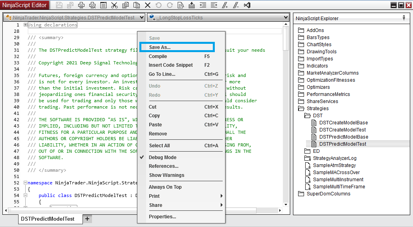Expand the Using declarations region
The height and width of the screenshot is (227, 413).
25,25
